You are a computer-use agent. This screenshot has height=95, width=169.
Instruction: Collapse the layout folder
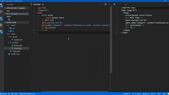point(9,37)
